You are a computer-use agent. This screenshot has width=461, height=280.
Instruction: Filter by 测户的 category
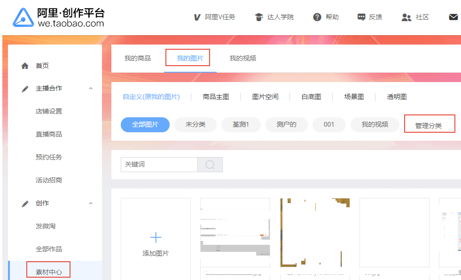(286, 124)
